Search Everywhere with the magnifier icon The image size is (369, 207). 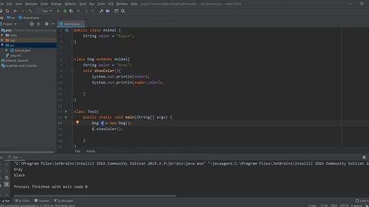pos(123,11)
